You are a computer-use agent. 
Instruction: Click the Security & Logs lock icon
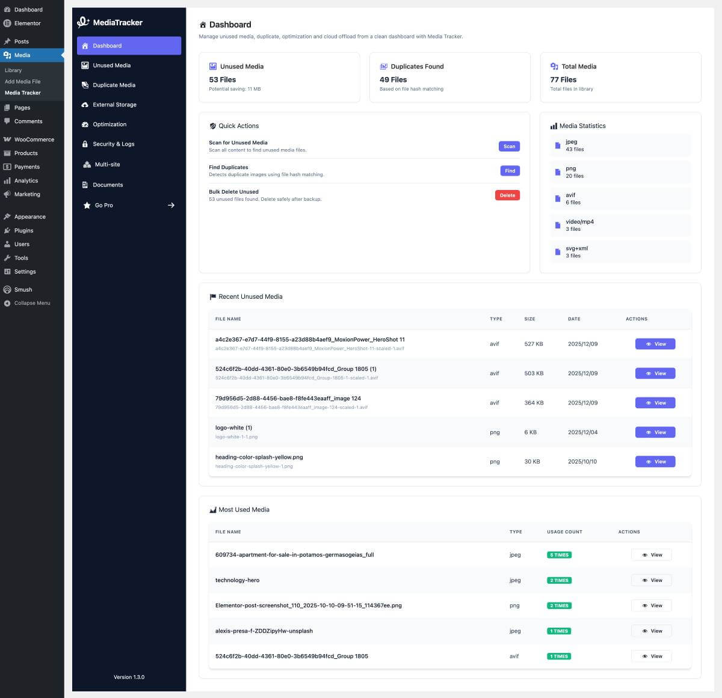(85, 144)
